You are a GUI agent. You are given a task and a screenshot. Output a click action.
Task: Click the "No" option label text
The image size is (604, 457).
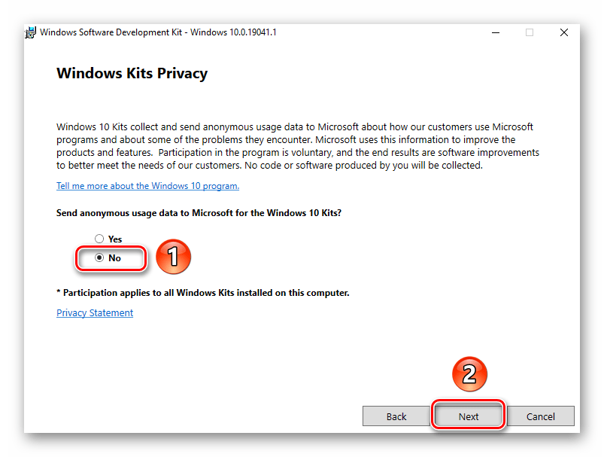(x=115, y=257)
